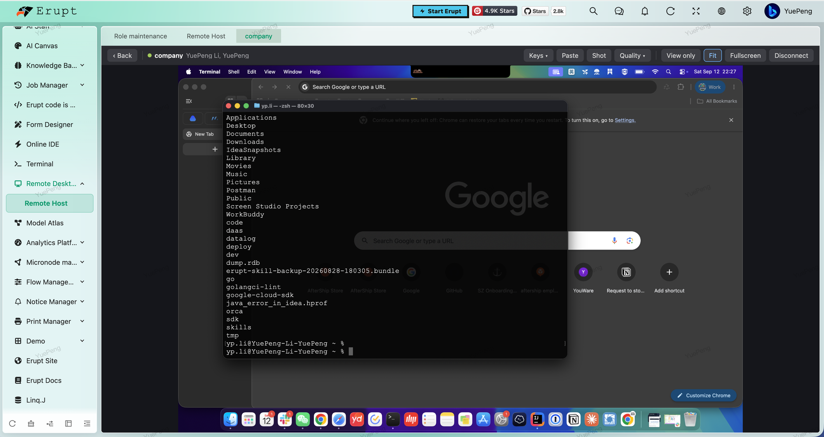Image resolution: width=824 pixels, height=437 pixels.
Task: Open the 4.9K Stars Gitee badge
Action: pos(495,11)
